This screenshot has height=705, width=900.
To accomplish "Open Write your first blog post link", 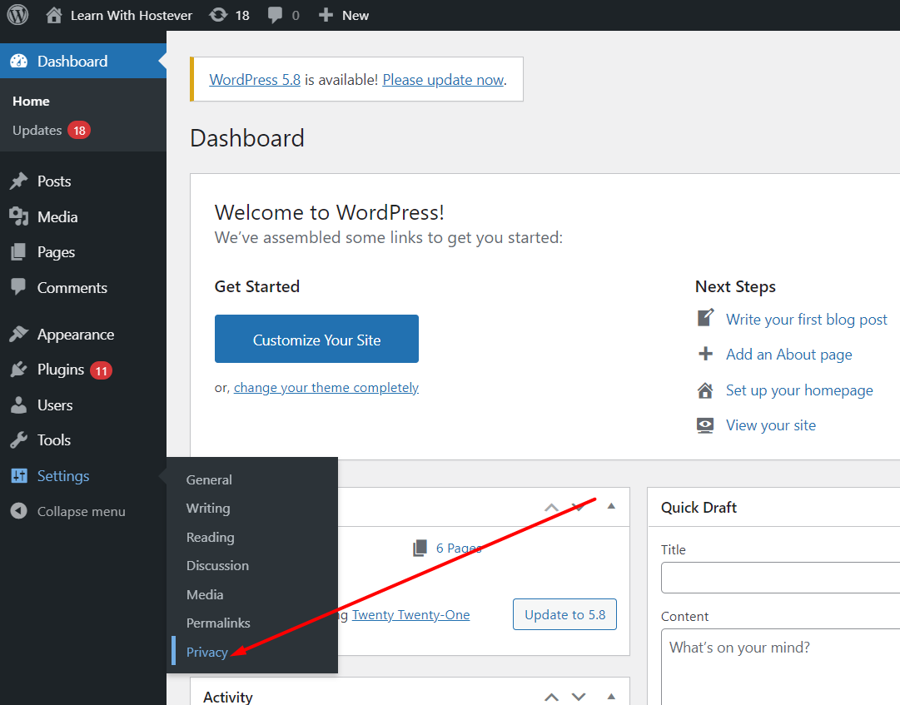I will [x=807, y=320].
